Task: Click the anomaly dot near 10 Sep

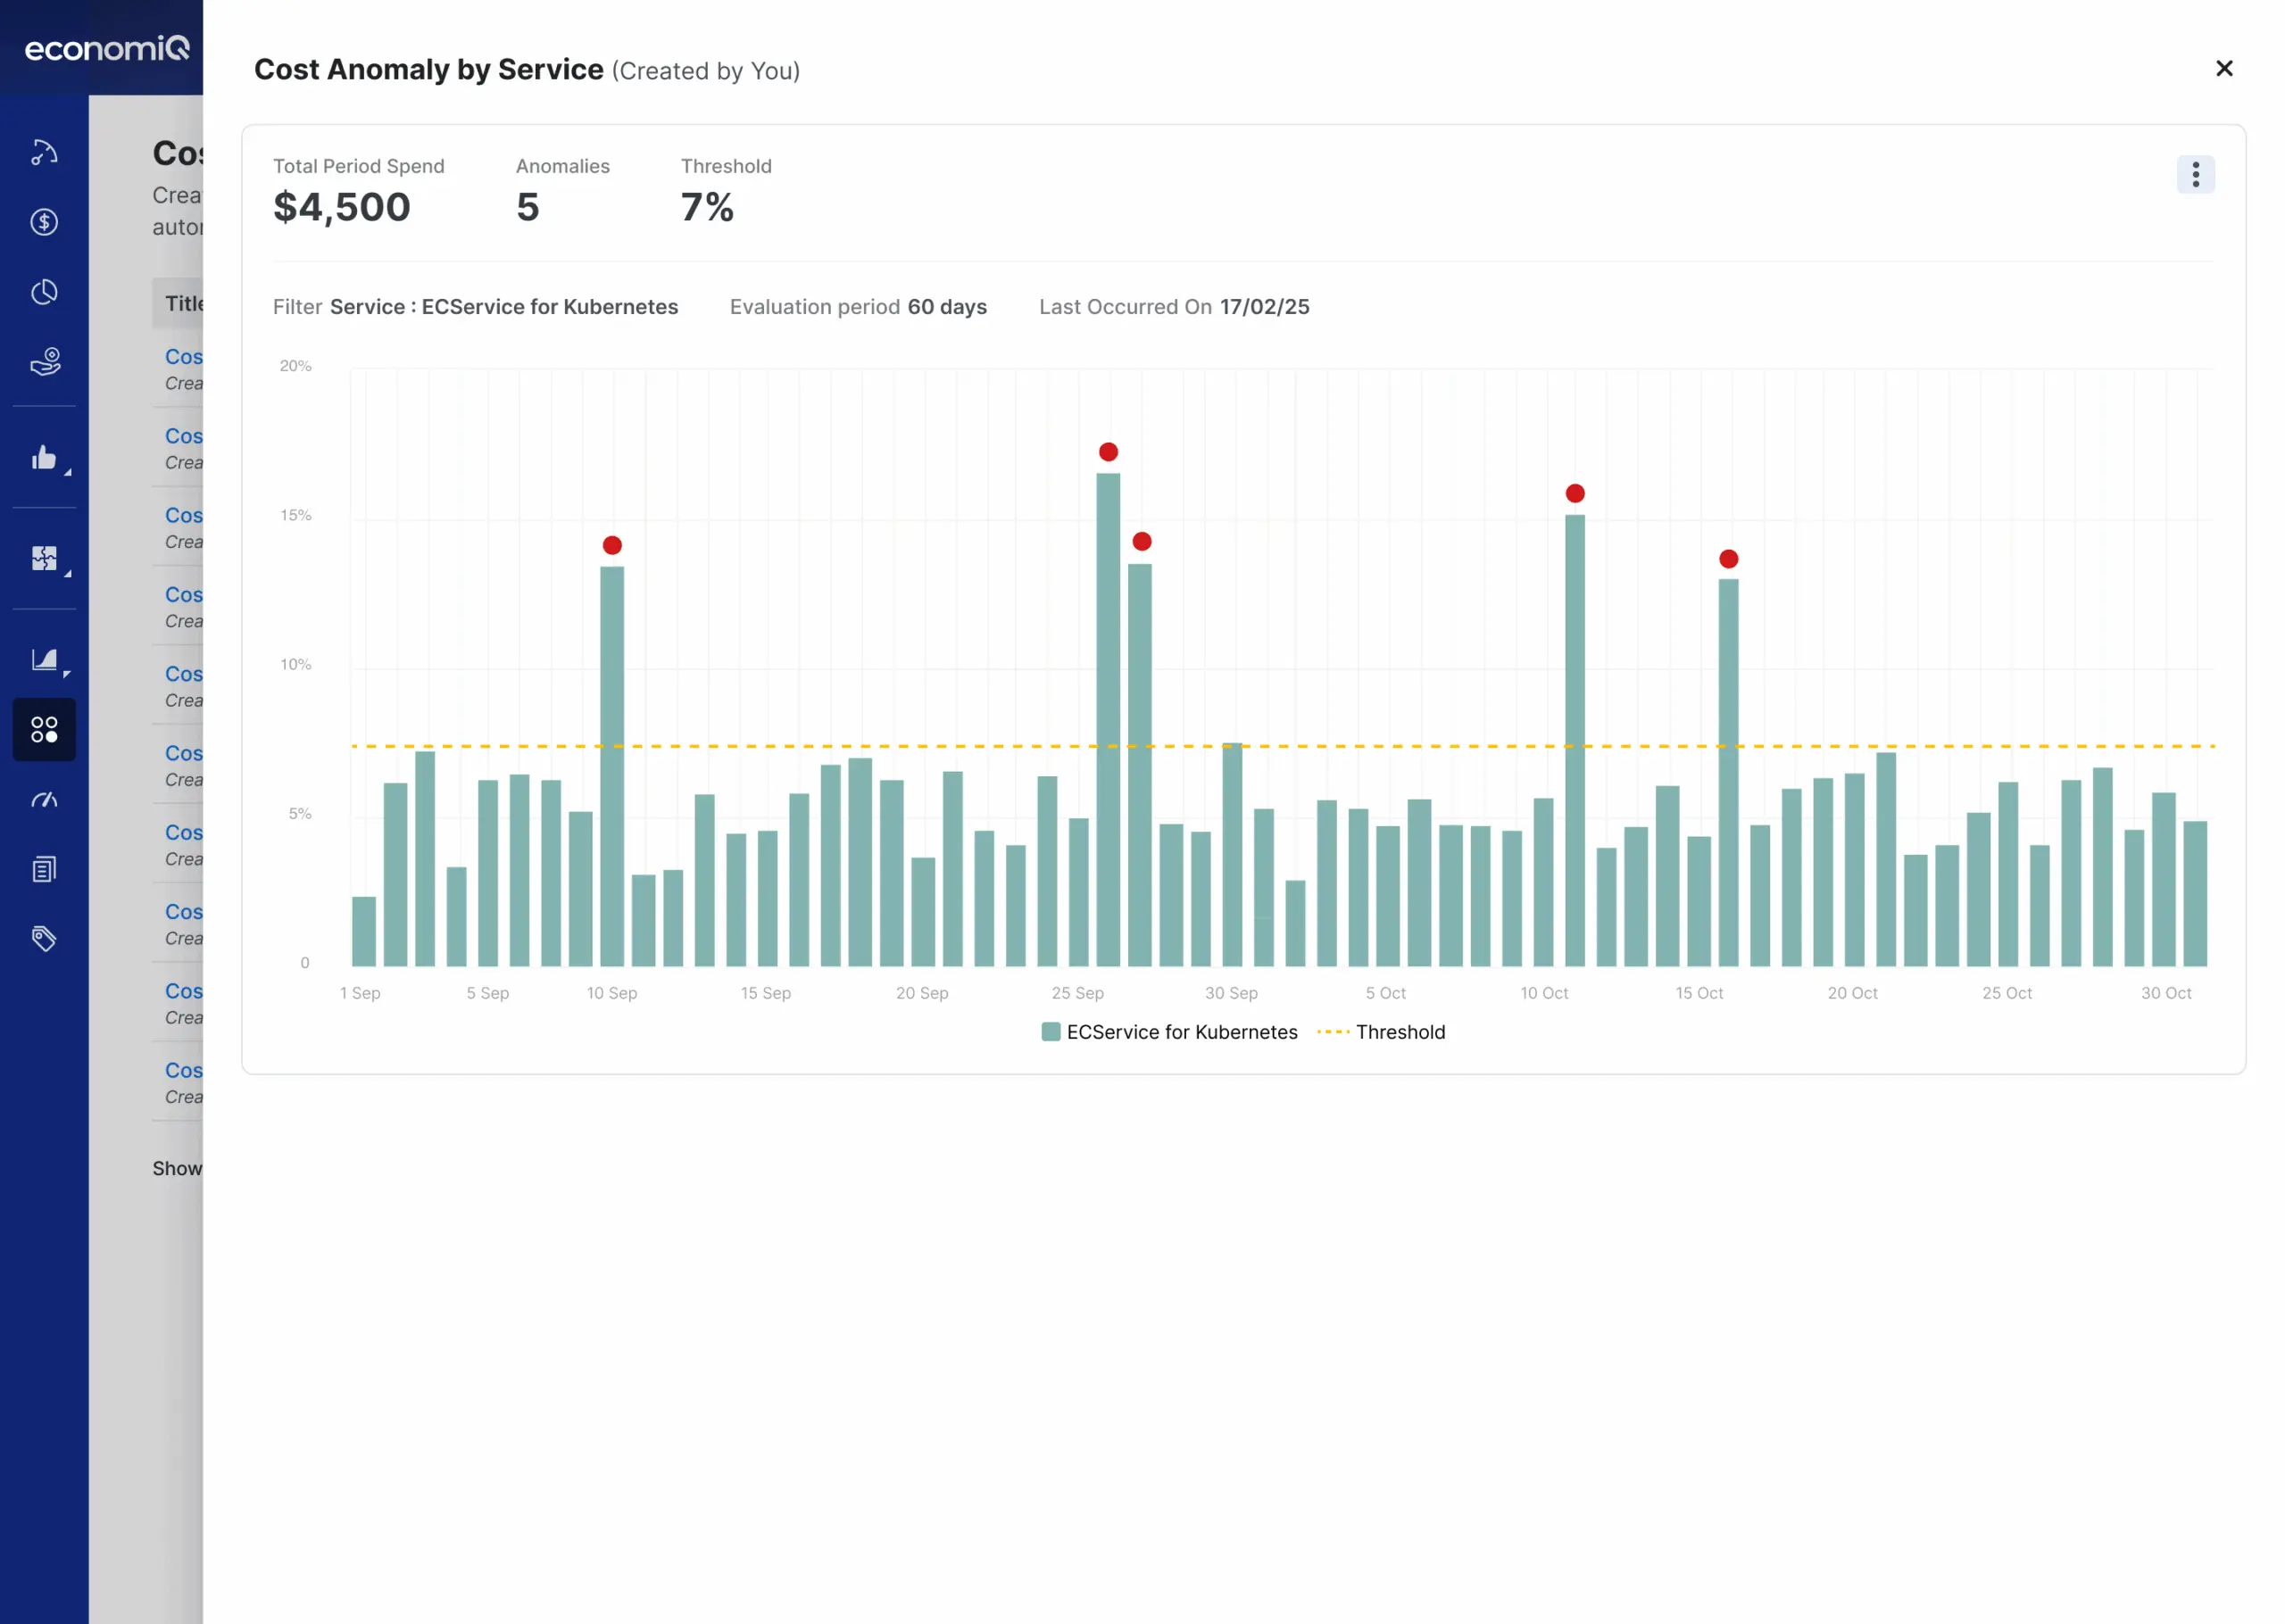Action: pos(612,545)
